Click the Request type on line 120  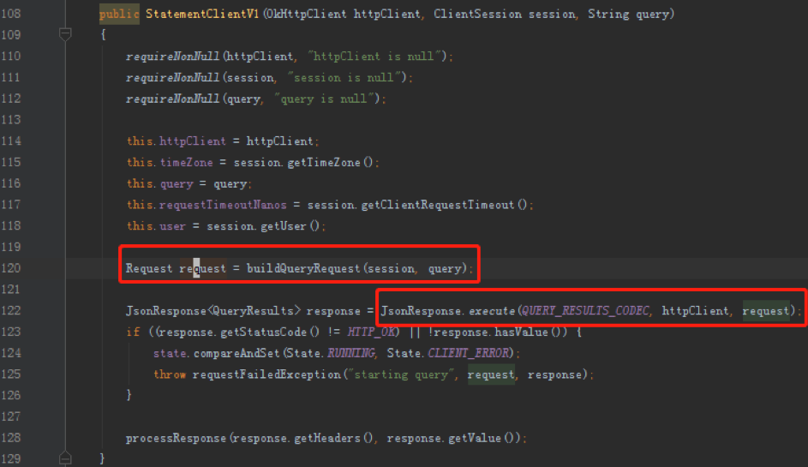point(149,268)
